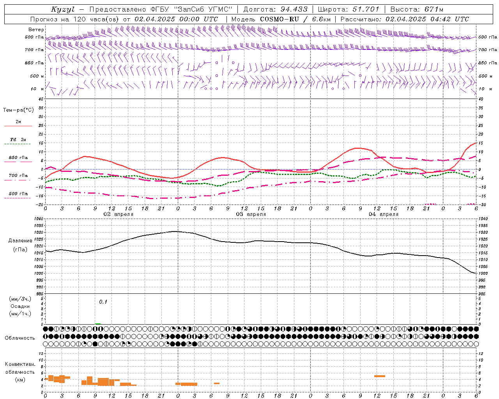Screen dimensions: 499x399
Task: Click the "Модель COSMO-RU / 6.6км" label
Action: [281, 19]
